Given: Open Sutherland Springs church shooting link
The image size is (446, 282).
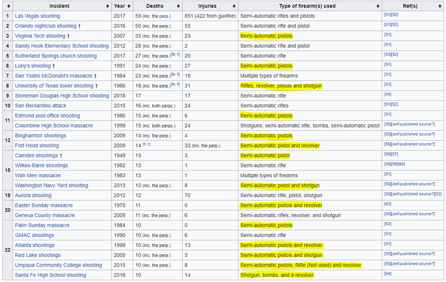Looking at the screenshot, I should (56, 56).
